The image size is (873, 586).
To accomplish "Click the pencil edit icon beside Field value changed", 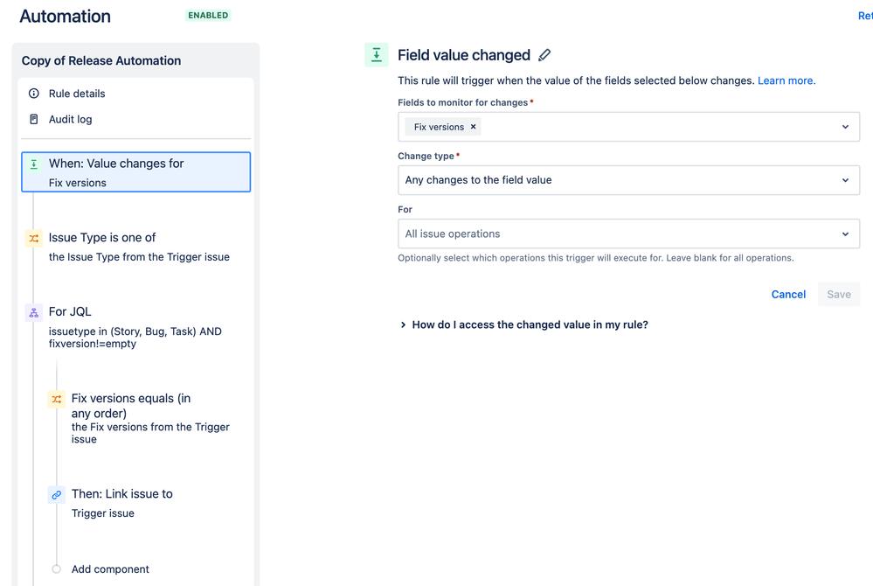I will click(x=544, y=55).
